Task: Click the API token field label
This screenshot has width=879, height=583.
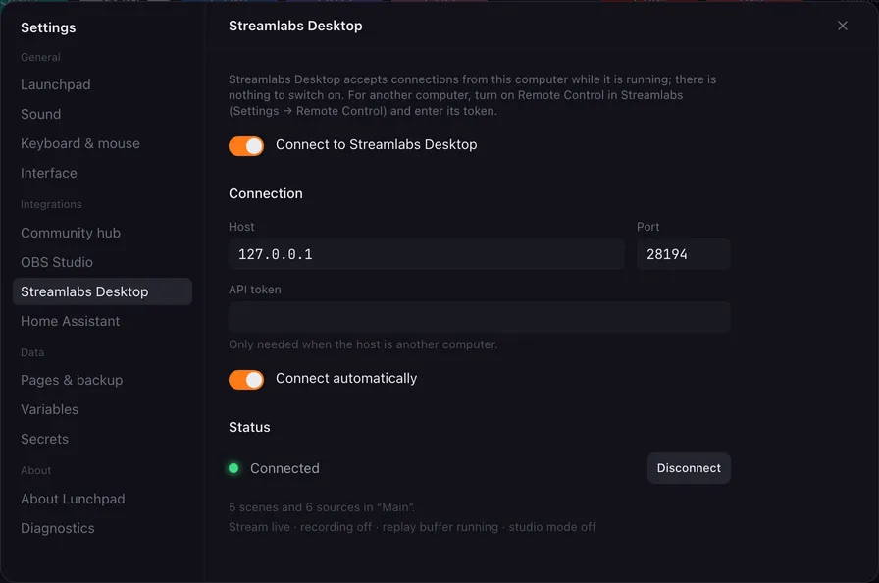Action: pos(255,290)
